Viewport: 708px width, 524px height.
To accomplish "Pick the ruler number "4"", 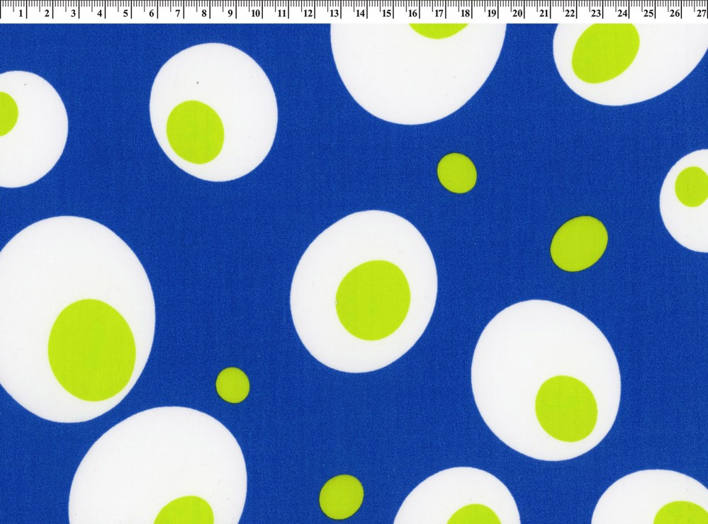I will (99, 13).
